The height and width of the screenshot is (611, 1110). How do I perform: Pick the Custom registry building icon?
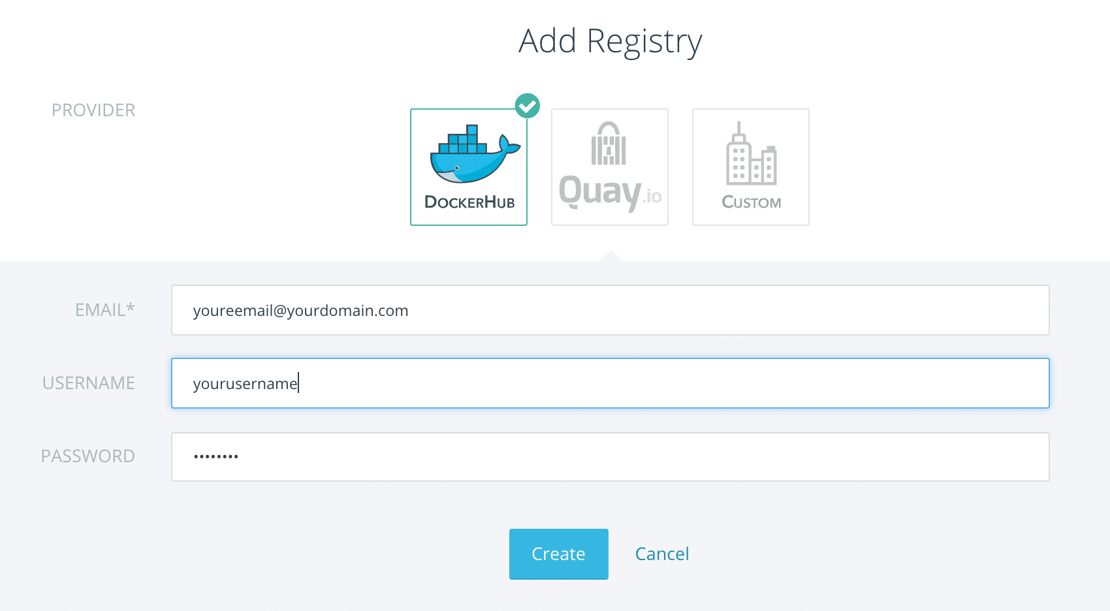(x=751, y=153)
